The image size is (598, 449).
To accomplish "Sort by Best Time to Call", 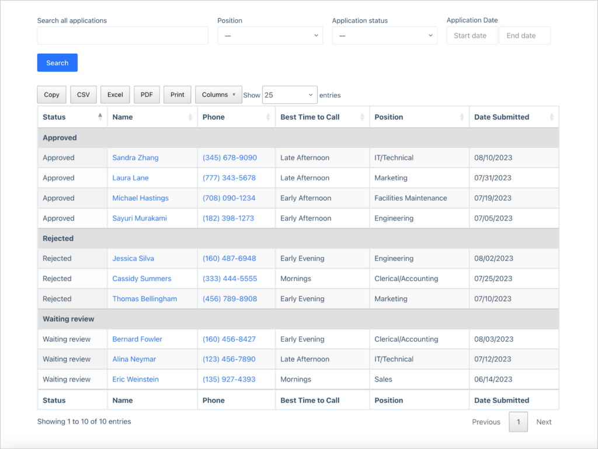I will 321,117.
